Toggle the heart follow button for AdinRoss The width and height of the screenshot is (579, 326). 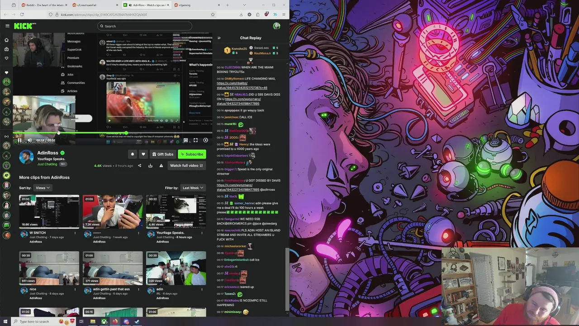coord(143,154)
